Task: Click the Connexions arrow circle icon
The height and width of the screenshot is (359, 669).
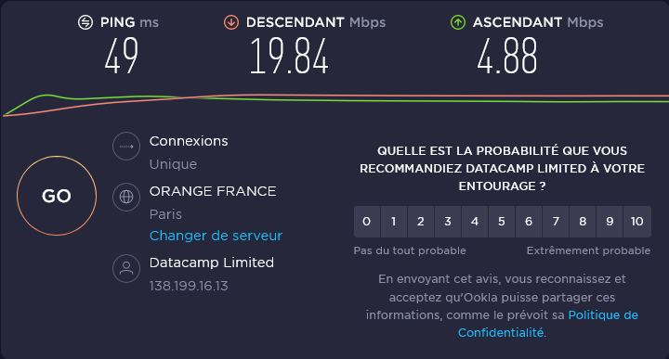Action: tap(126, 146)
